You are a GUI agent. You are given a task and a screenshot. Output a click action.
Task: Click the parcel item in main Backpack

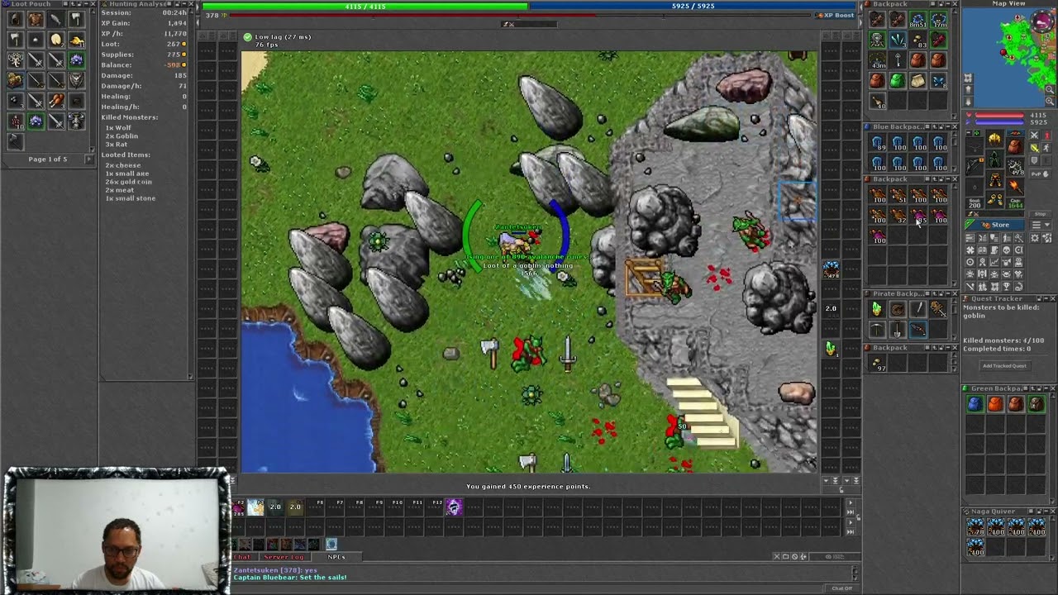click(x=918, y=80)
